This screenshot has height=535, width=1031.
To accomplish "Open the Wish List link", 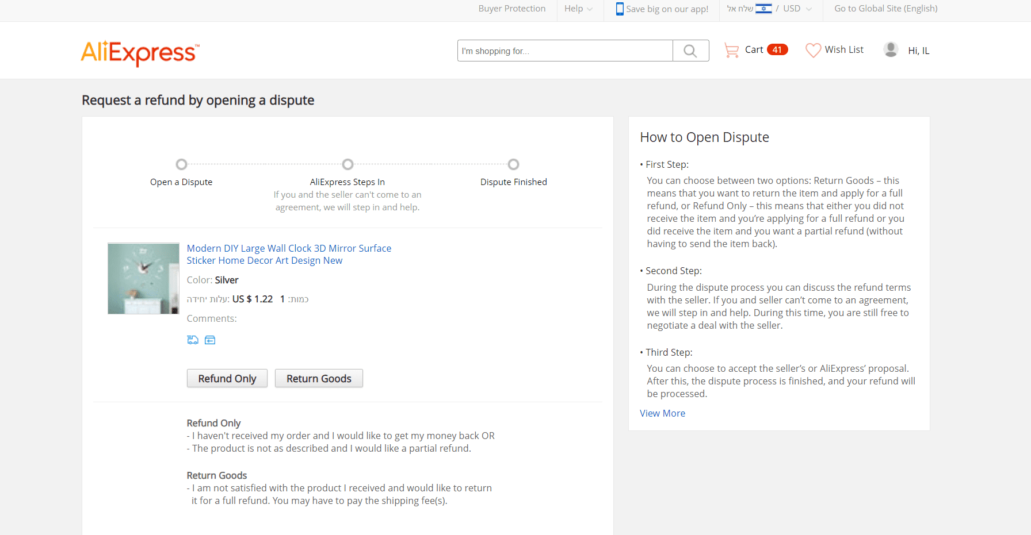I will [x=844, y=50].
